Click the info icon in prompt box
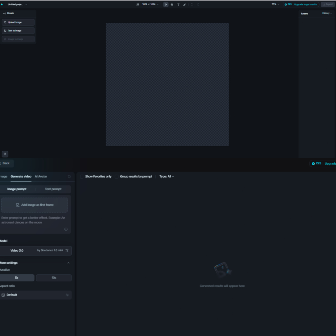336x336 pixels. pos(66,229)
